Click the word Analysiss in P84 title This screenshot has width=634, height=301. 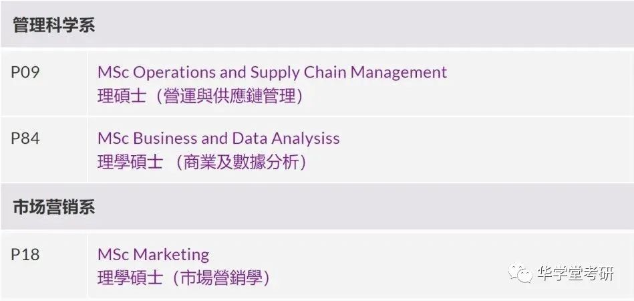[305, 140]
